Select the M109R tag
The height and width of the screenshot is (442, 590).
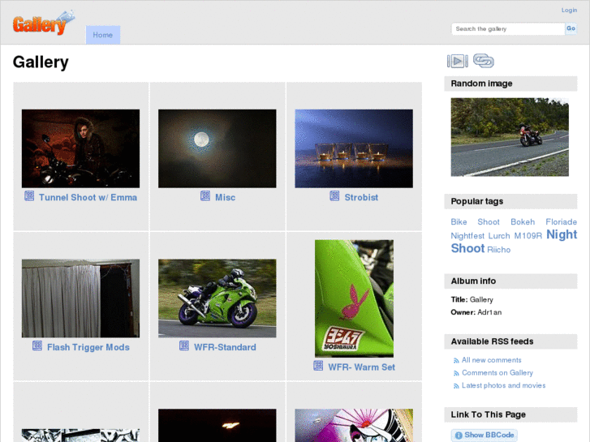point(528,236)
